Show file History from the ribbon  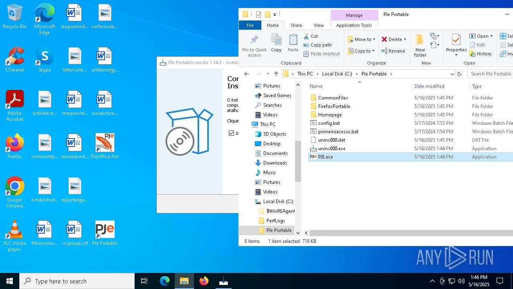point(481,54)
